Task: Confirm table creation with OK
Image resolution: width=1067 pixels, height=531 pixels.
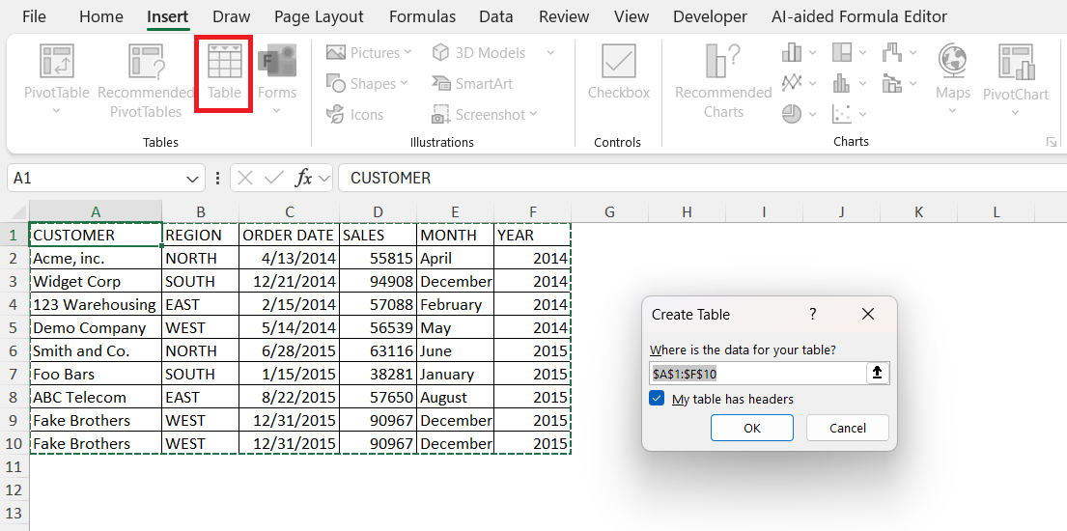Action: coord(752,429)
